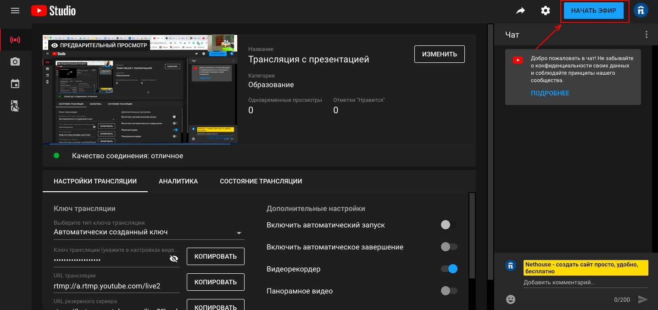Enable automatic stream ending
The image size is (658, 310).
[x=448, y=247]
